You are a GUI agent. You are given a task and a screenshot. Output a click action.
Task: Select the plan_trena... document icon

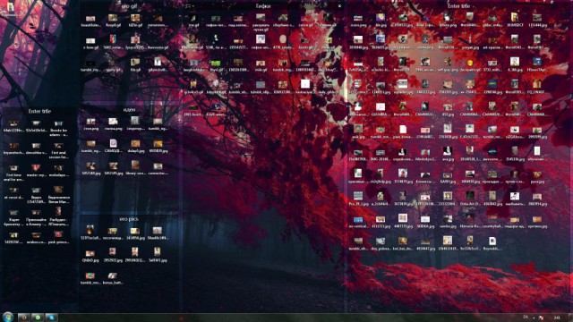pyautogui.click(x=403, y=131)
